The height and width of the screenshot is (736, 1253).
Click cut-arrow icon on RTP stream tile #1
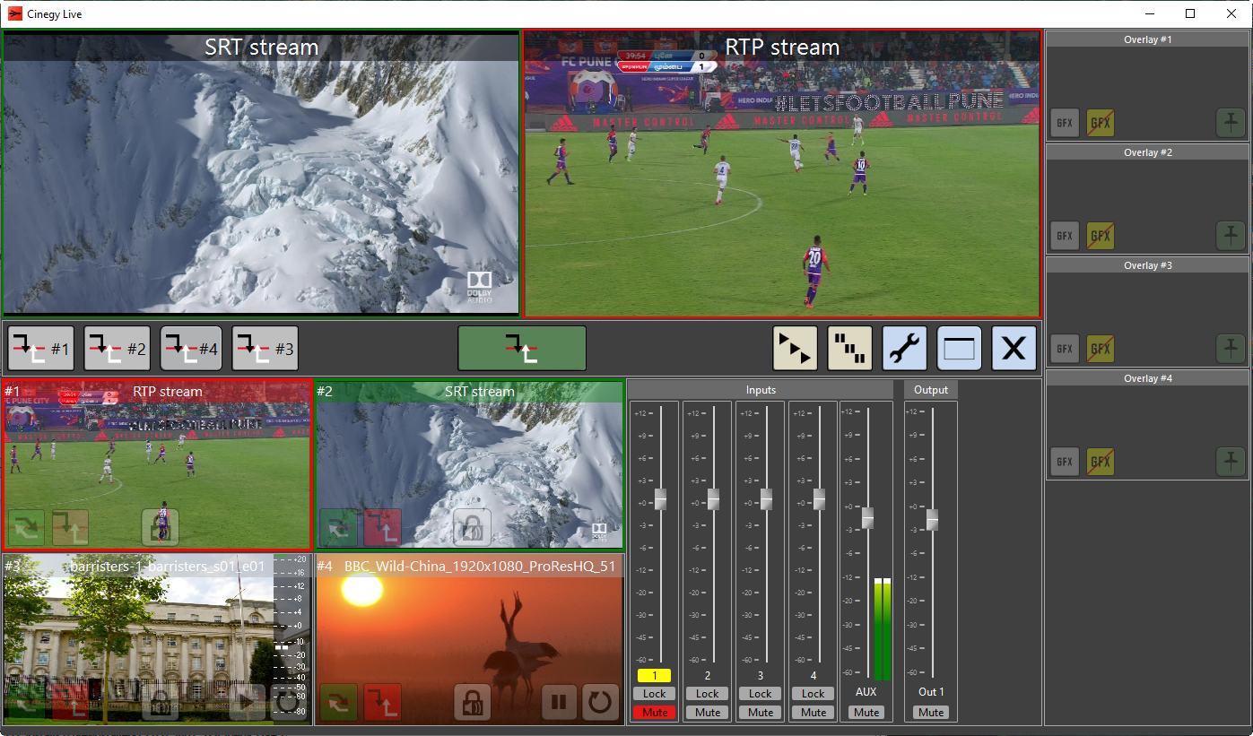coord(70,527)
